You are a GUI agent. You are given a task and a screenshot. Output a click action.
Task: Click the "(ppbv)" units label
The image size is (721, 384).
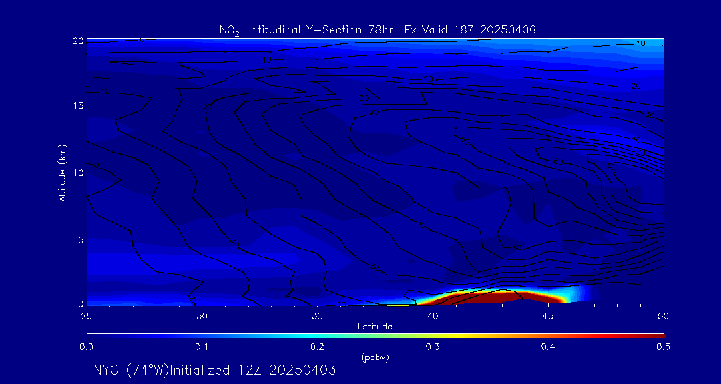[x=375, y=358]
